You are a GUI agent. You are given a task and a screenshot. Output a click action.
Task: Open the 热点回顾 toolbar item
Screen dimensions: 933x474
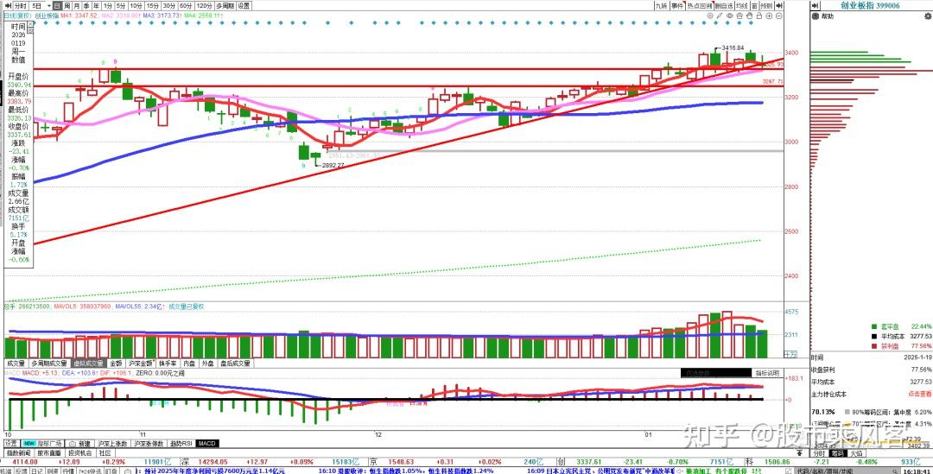[x=698, y=5]
